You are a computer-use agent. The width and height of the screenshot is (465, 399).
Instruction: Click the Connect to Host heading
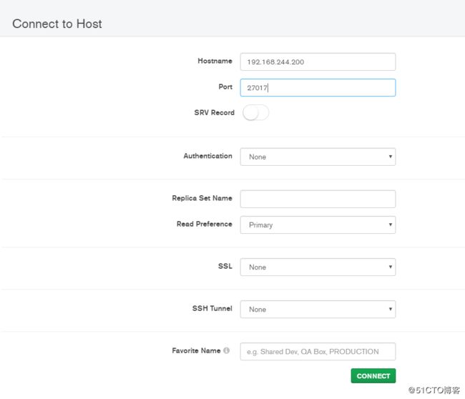[57, 24]
